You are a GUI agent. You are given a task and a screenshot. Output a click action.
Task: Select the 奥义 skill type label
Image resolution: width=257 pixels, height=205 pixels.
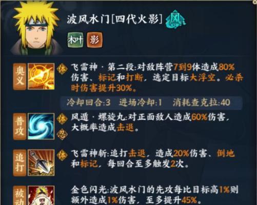[20, 76]
